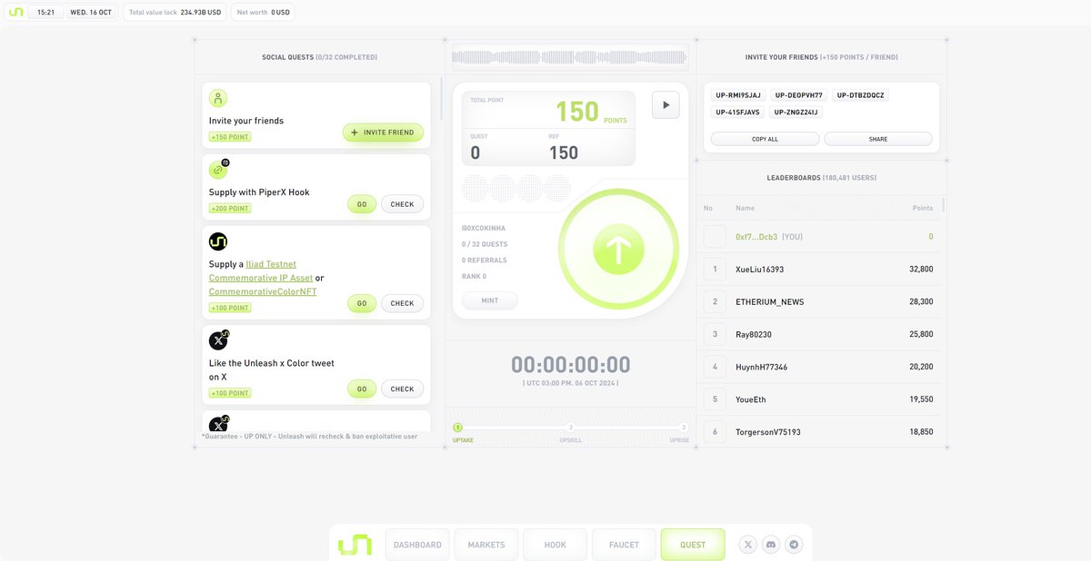Click the SHARE referral button
Image resolution: width=1091 pixels, height=561 pixels.
tap(878, 139)
